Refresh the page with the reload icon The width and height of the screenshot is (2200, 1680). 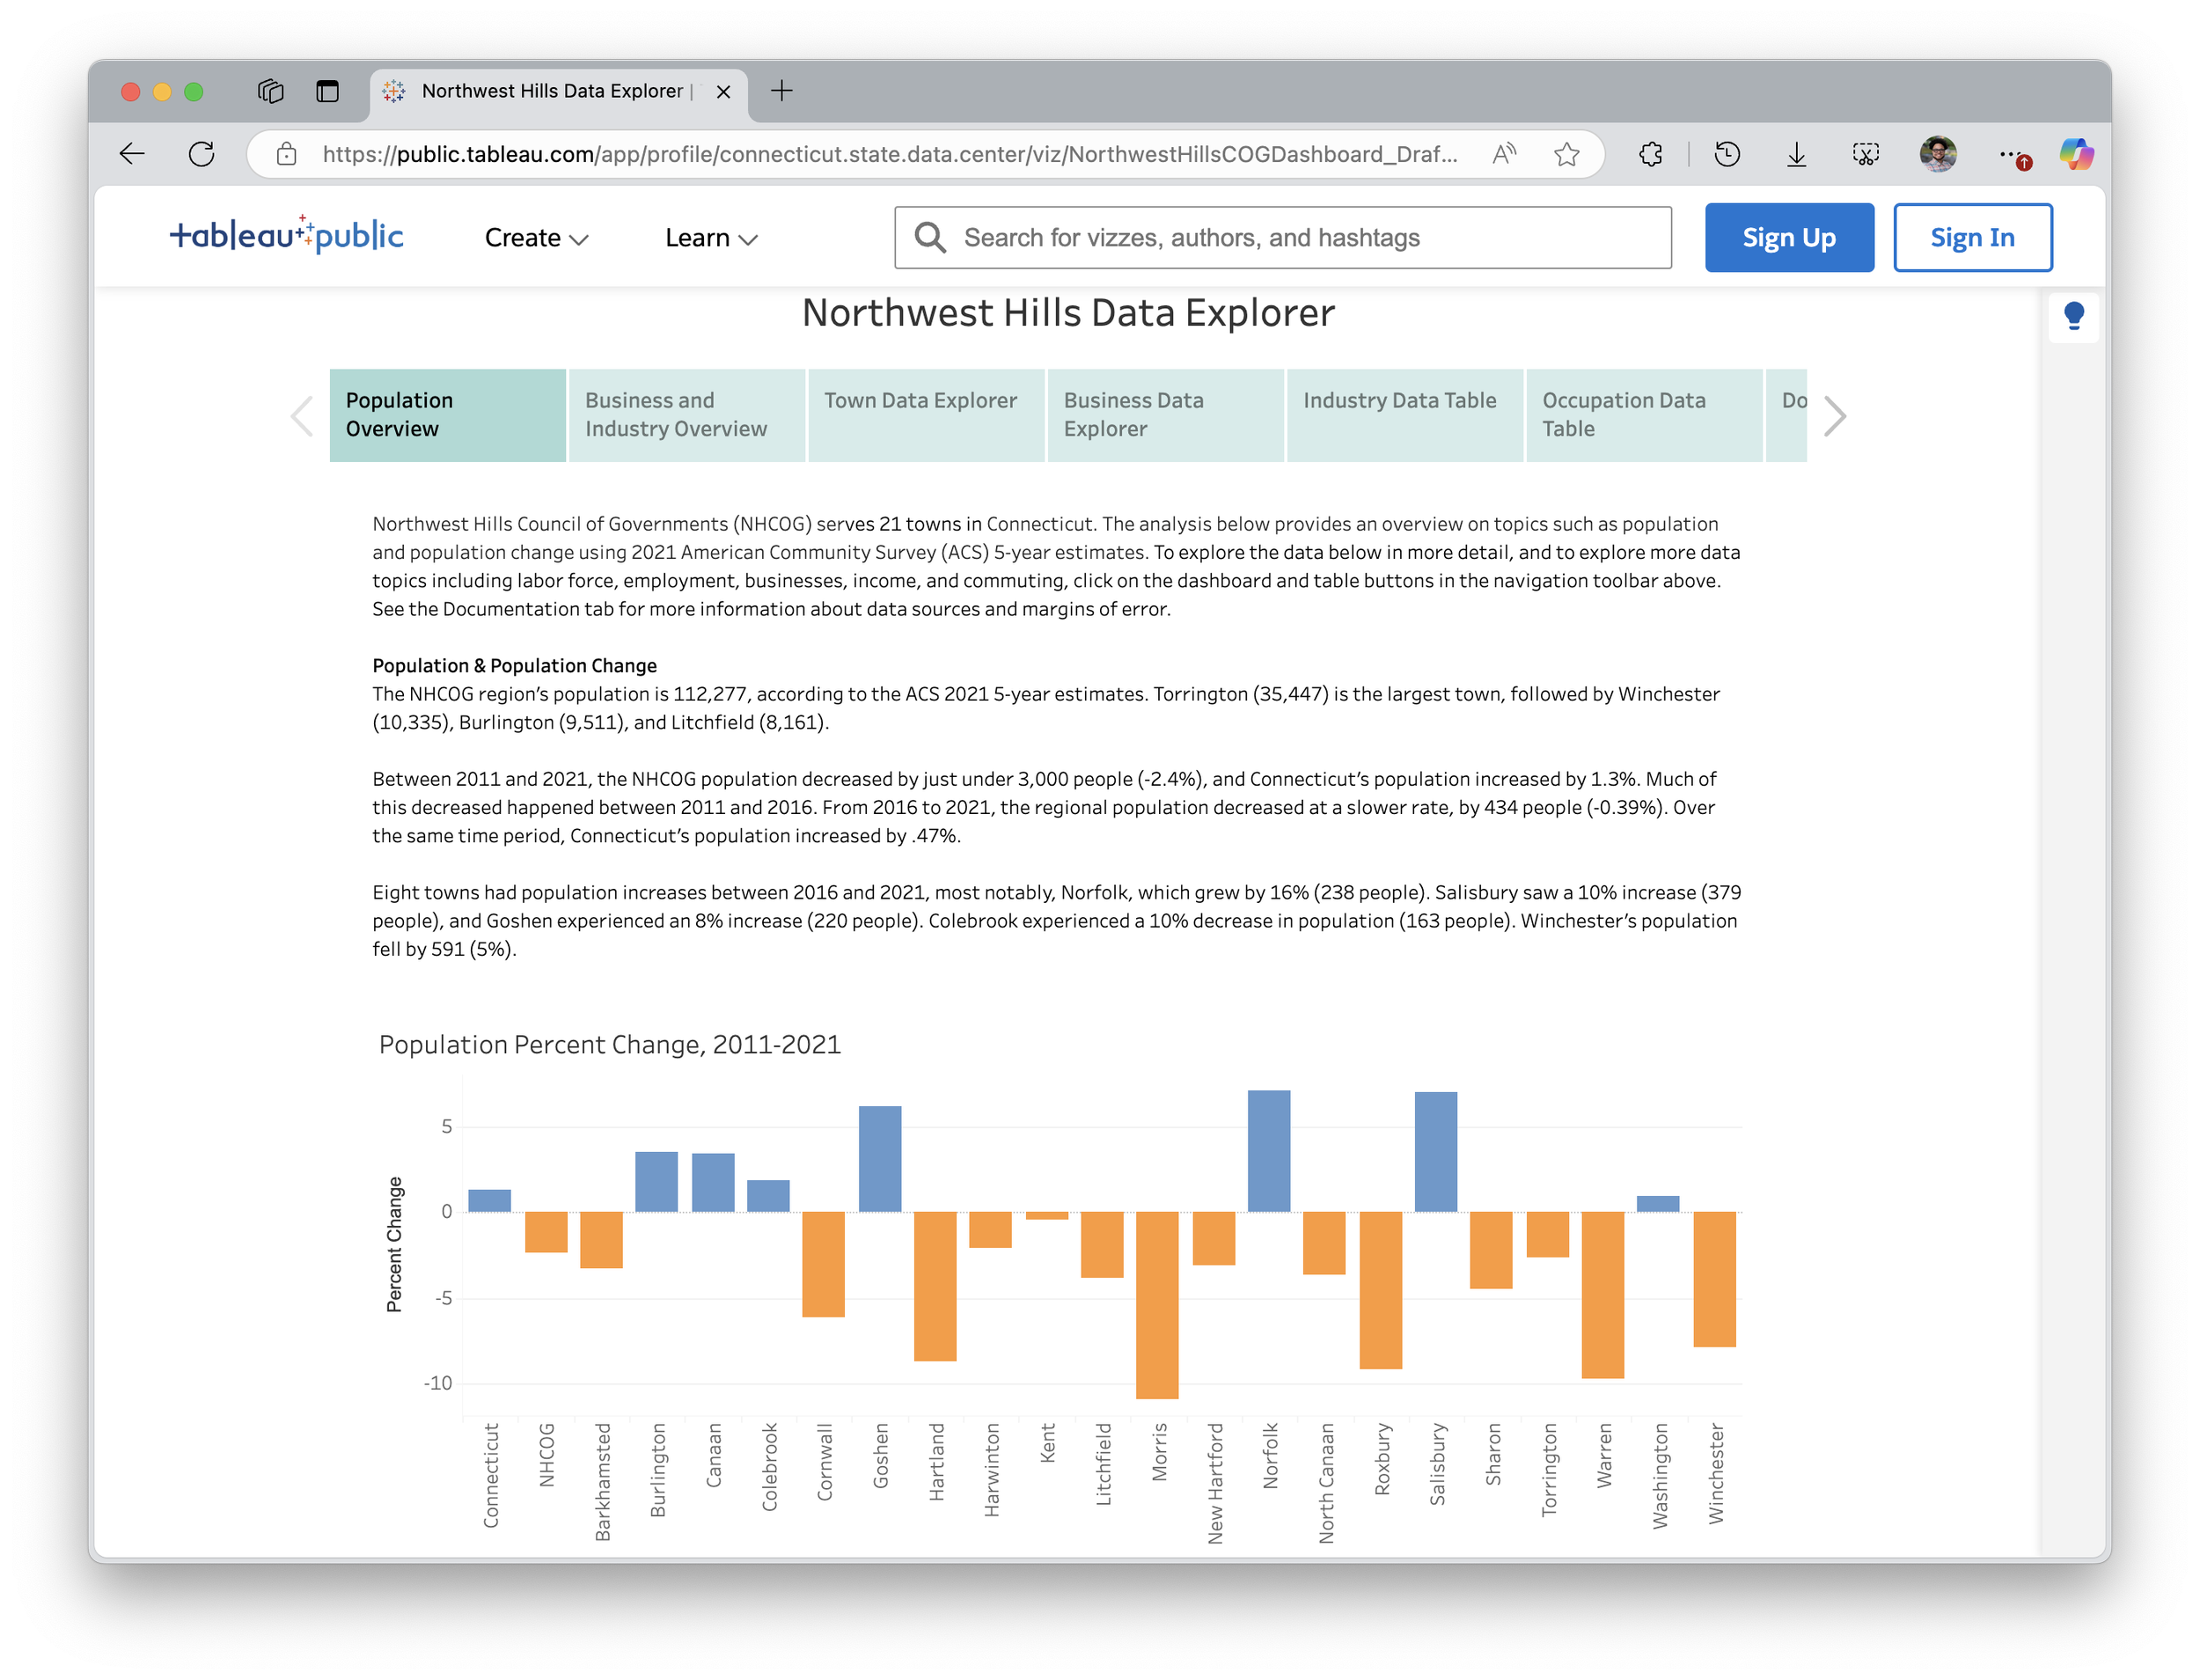tap(202, 154)
